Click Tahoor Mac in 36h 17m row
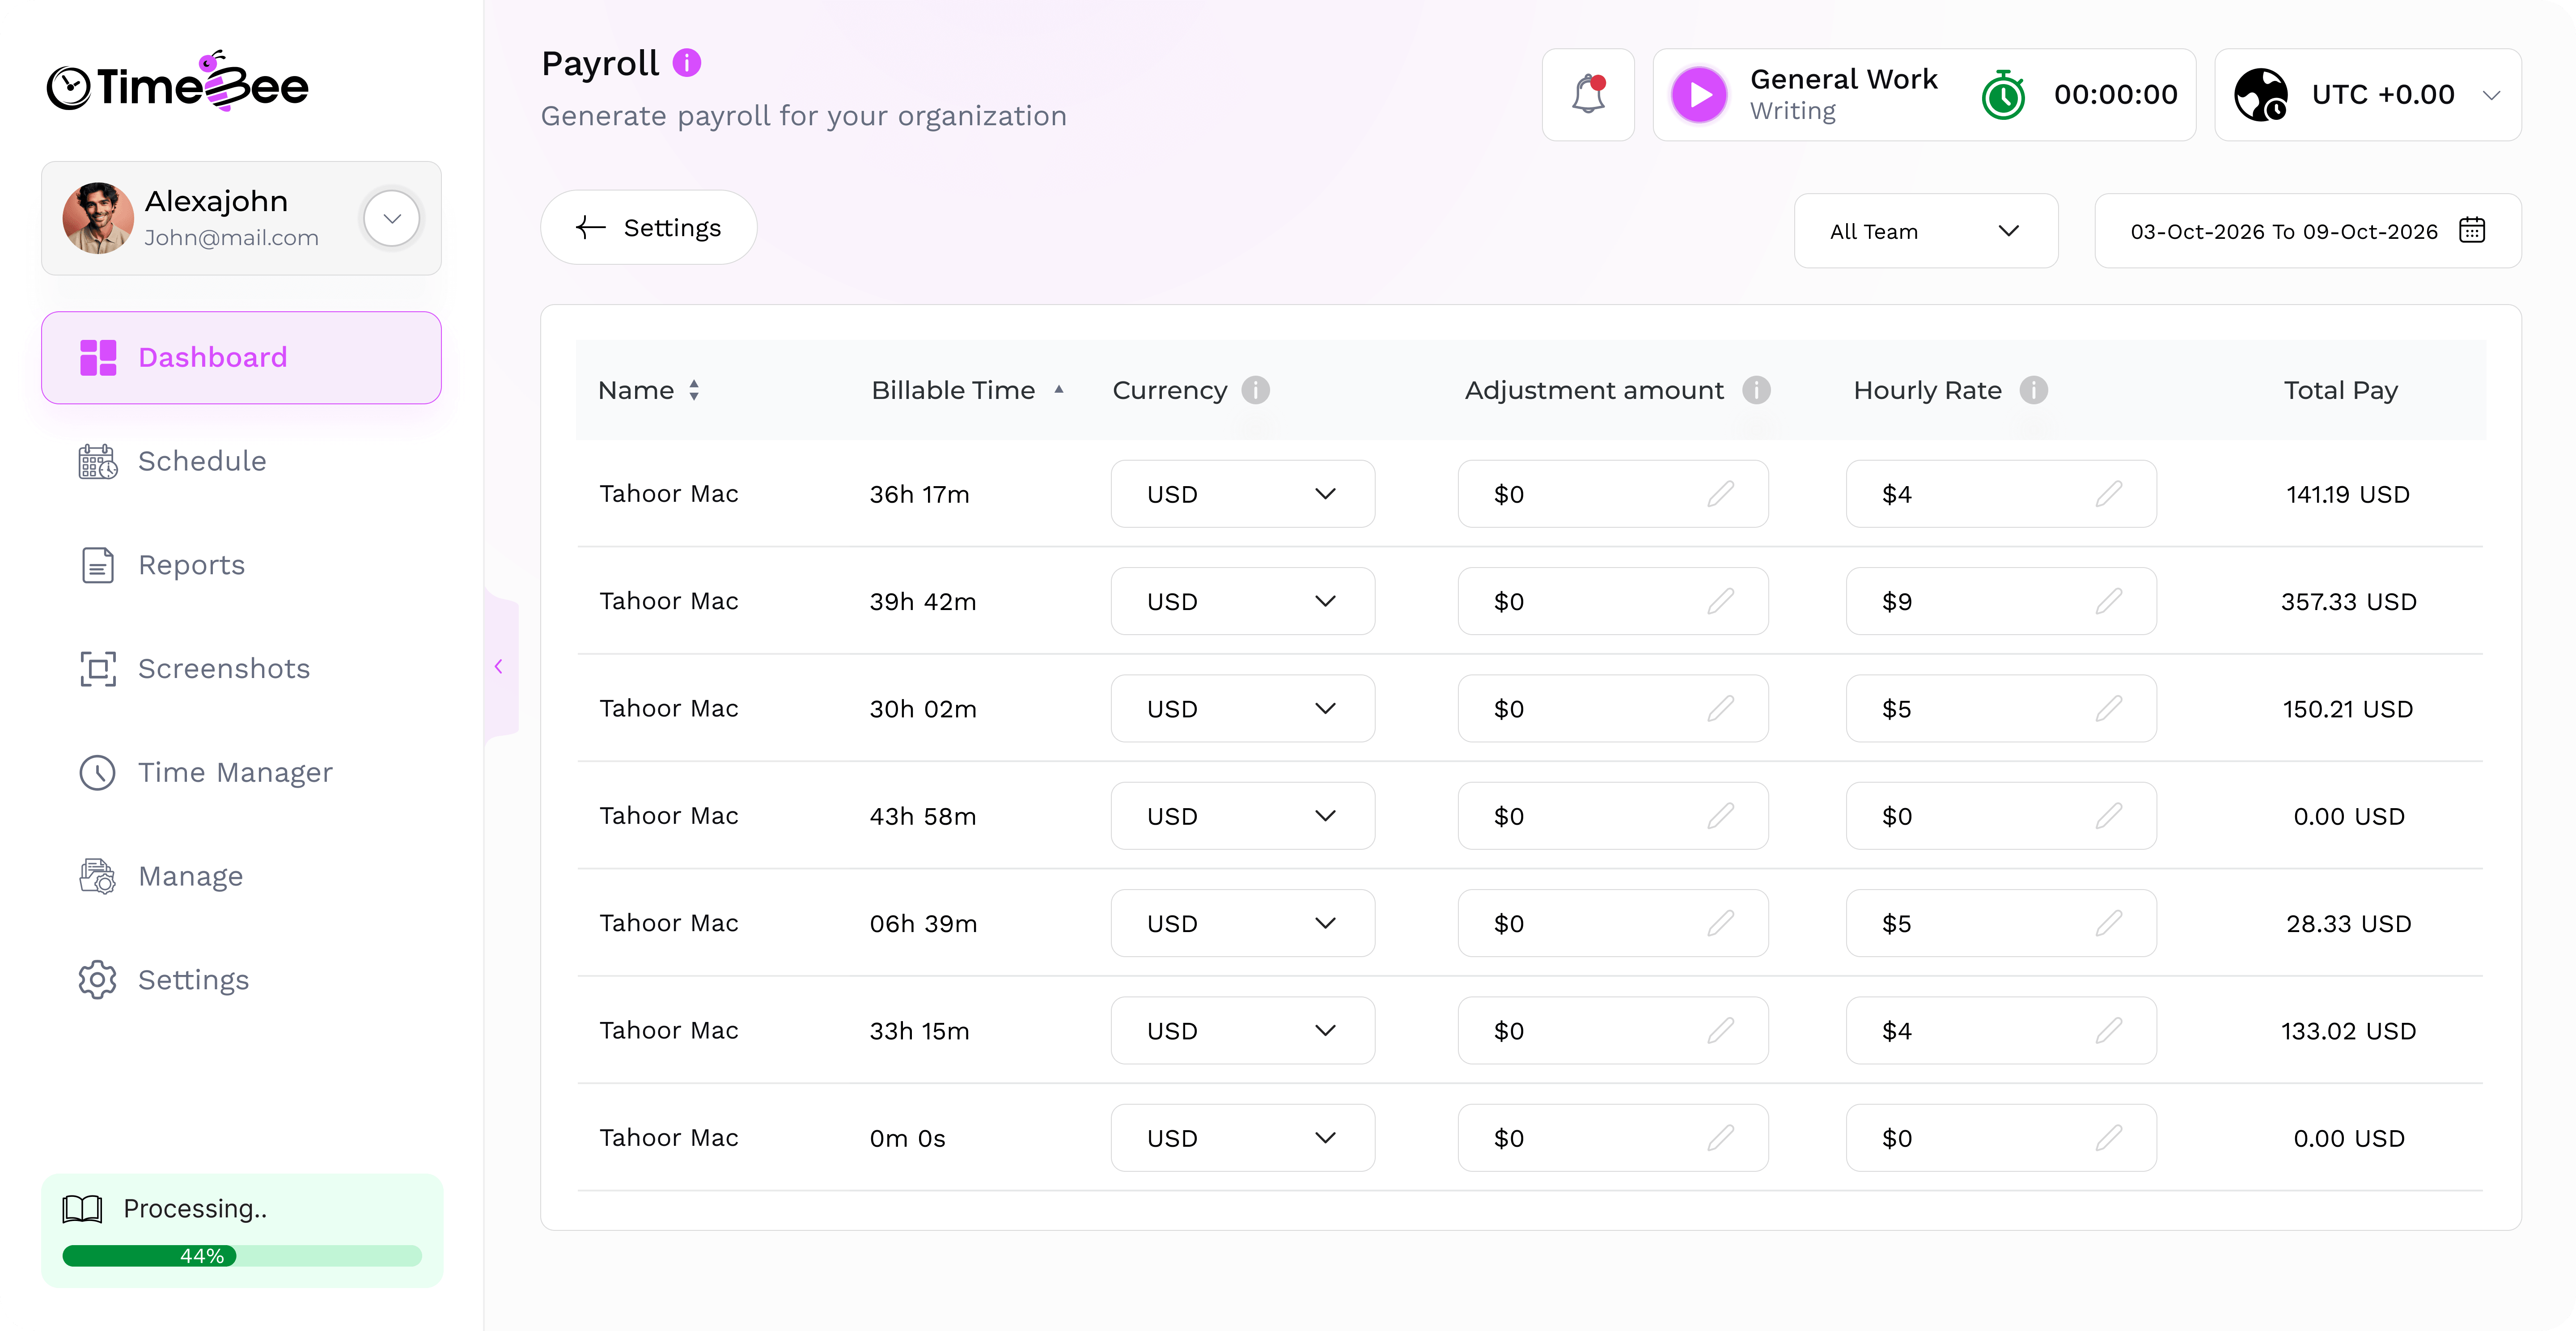2576x1331 pixels. pyautogui.click(x=669, y=494)
